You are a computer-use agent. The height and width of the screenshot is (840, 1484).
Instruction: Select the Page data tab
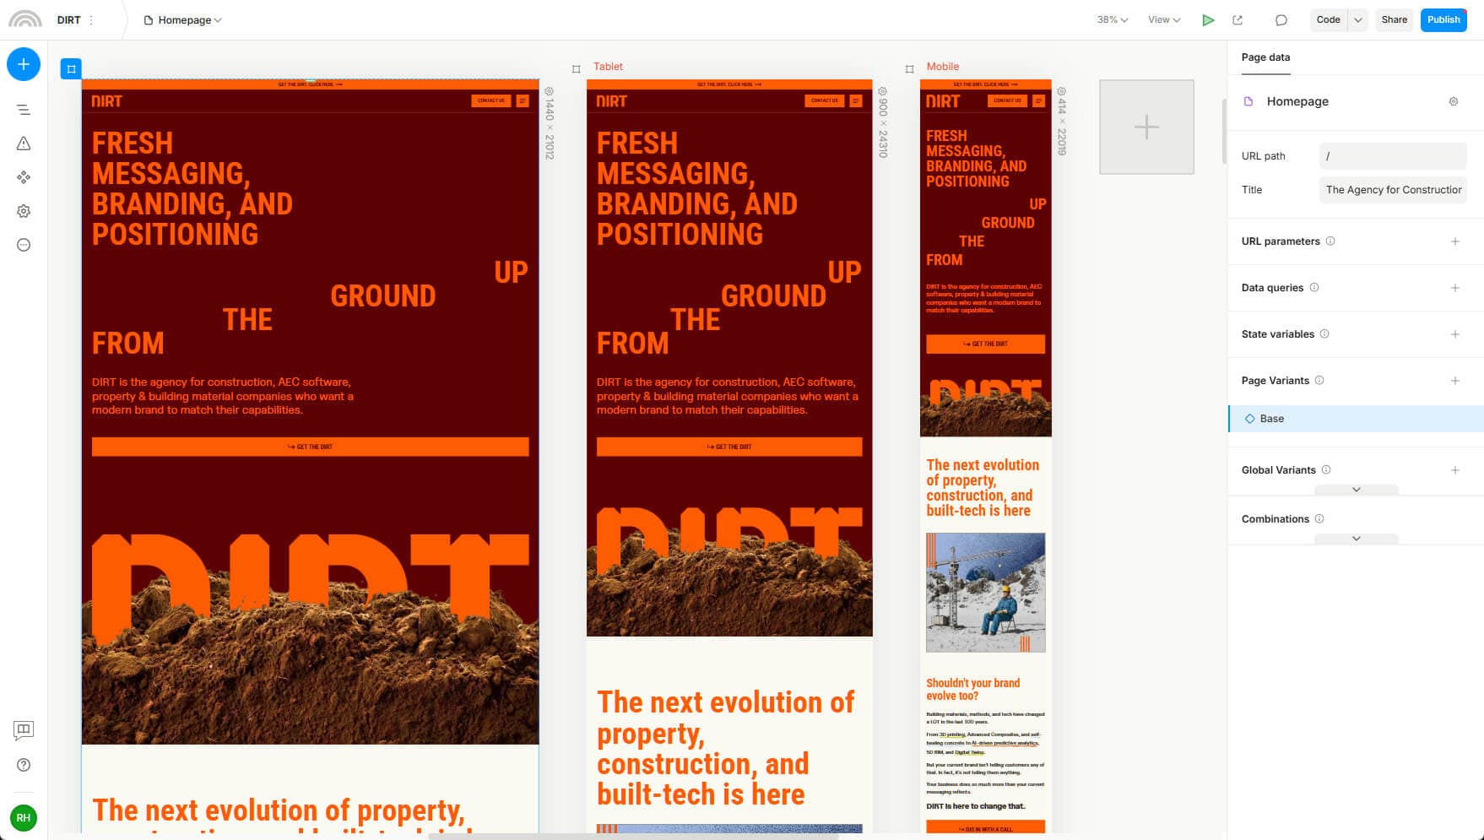[1265, 57]
